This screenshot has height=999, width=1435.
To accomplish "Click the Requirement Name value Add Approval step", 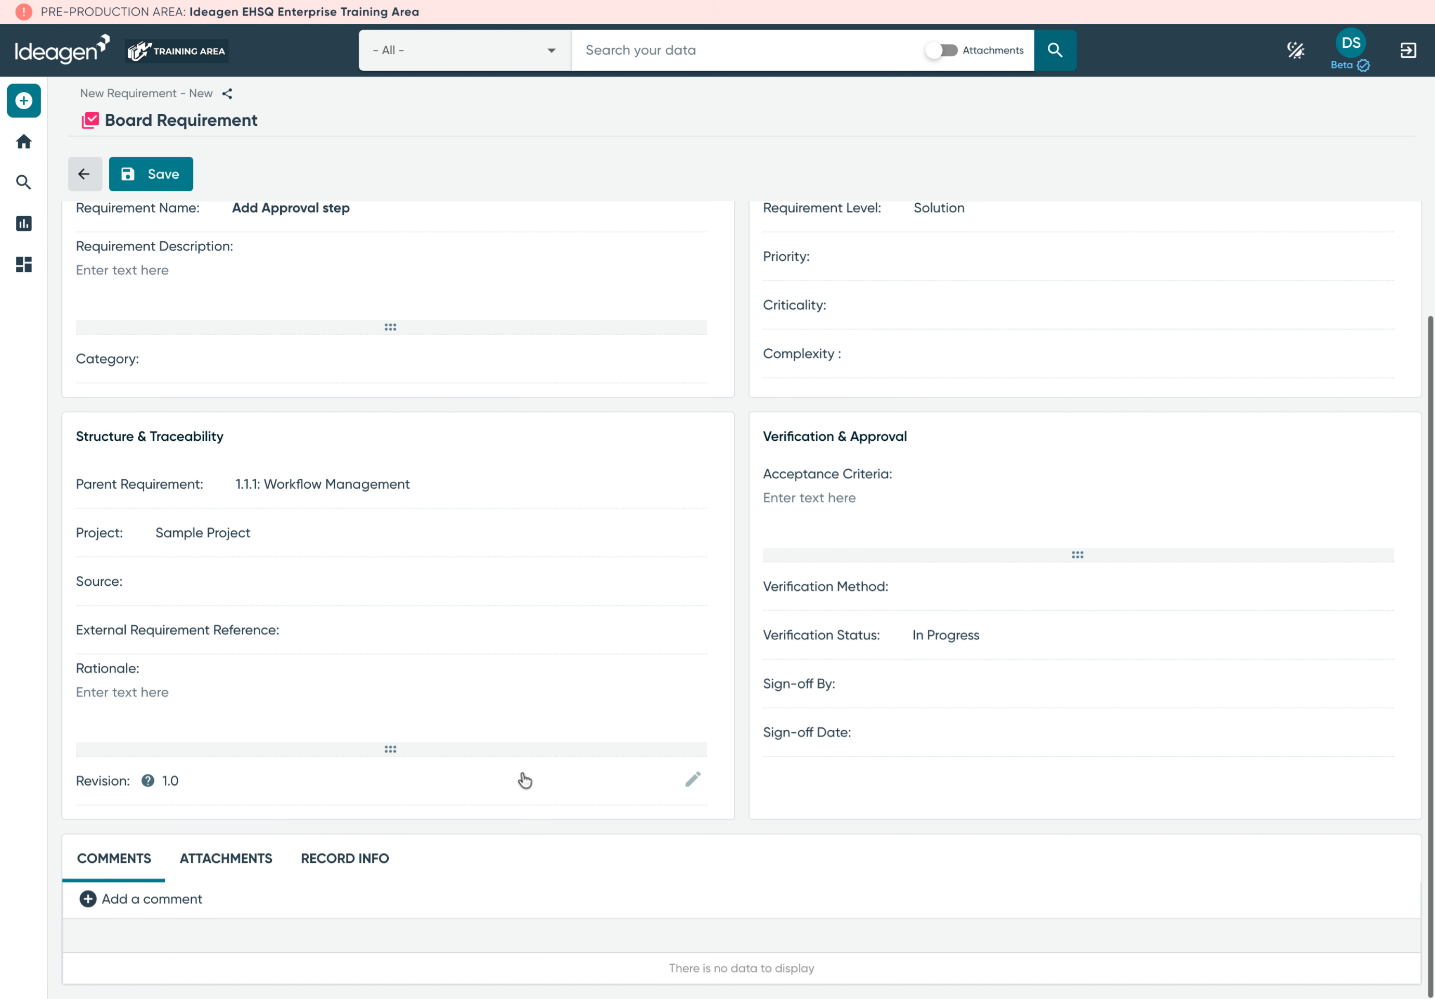I will tap(291, 208).
